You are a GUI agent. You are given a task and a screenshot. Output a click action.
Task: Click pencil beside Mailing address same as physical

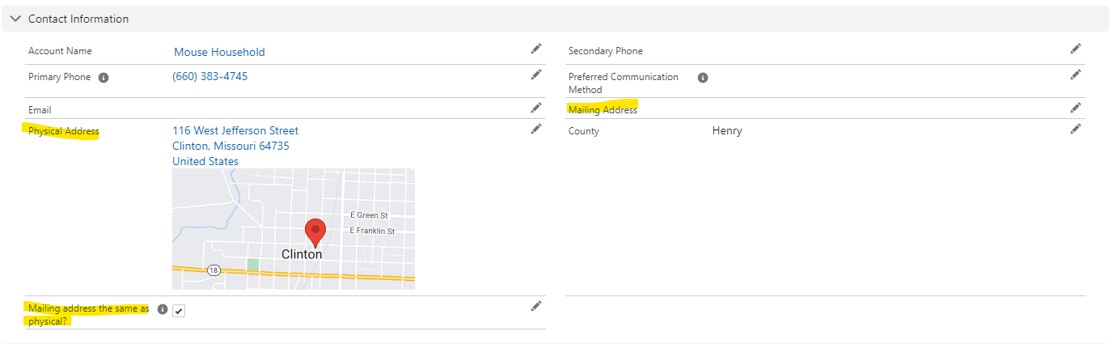[535, 306]
